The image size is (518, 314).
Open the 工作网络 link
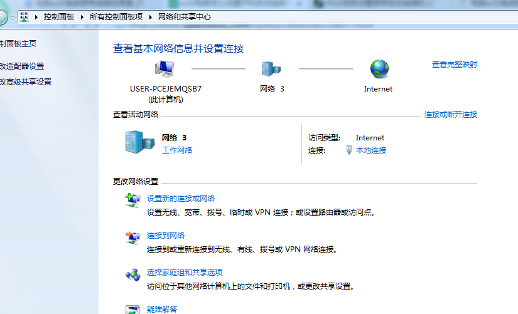coord(177,150)
